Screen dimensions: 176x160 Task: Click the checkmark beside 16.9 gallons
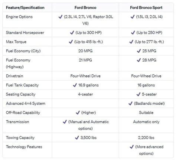pyautogui.click(x=75, y=85)
